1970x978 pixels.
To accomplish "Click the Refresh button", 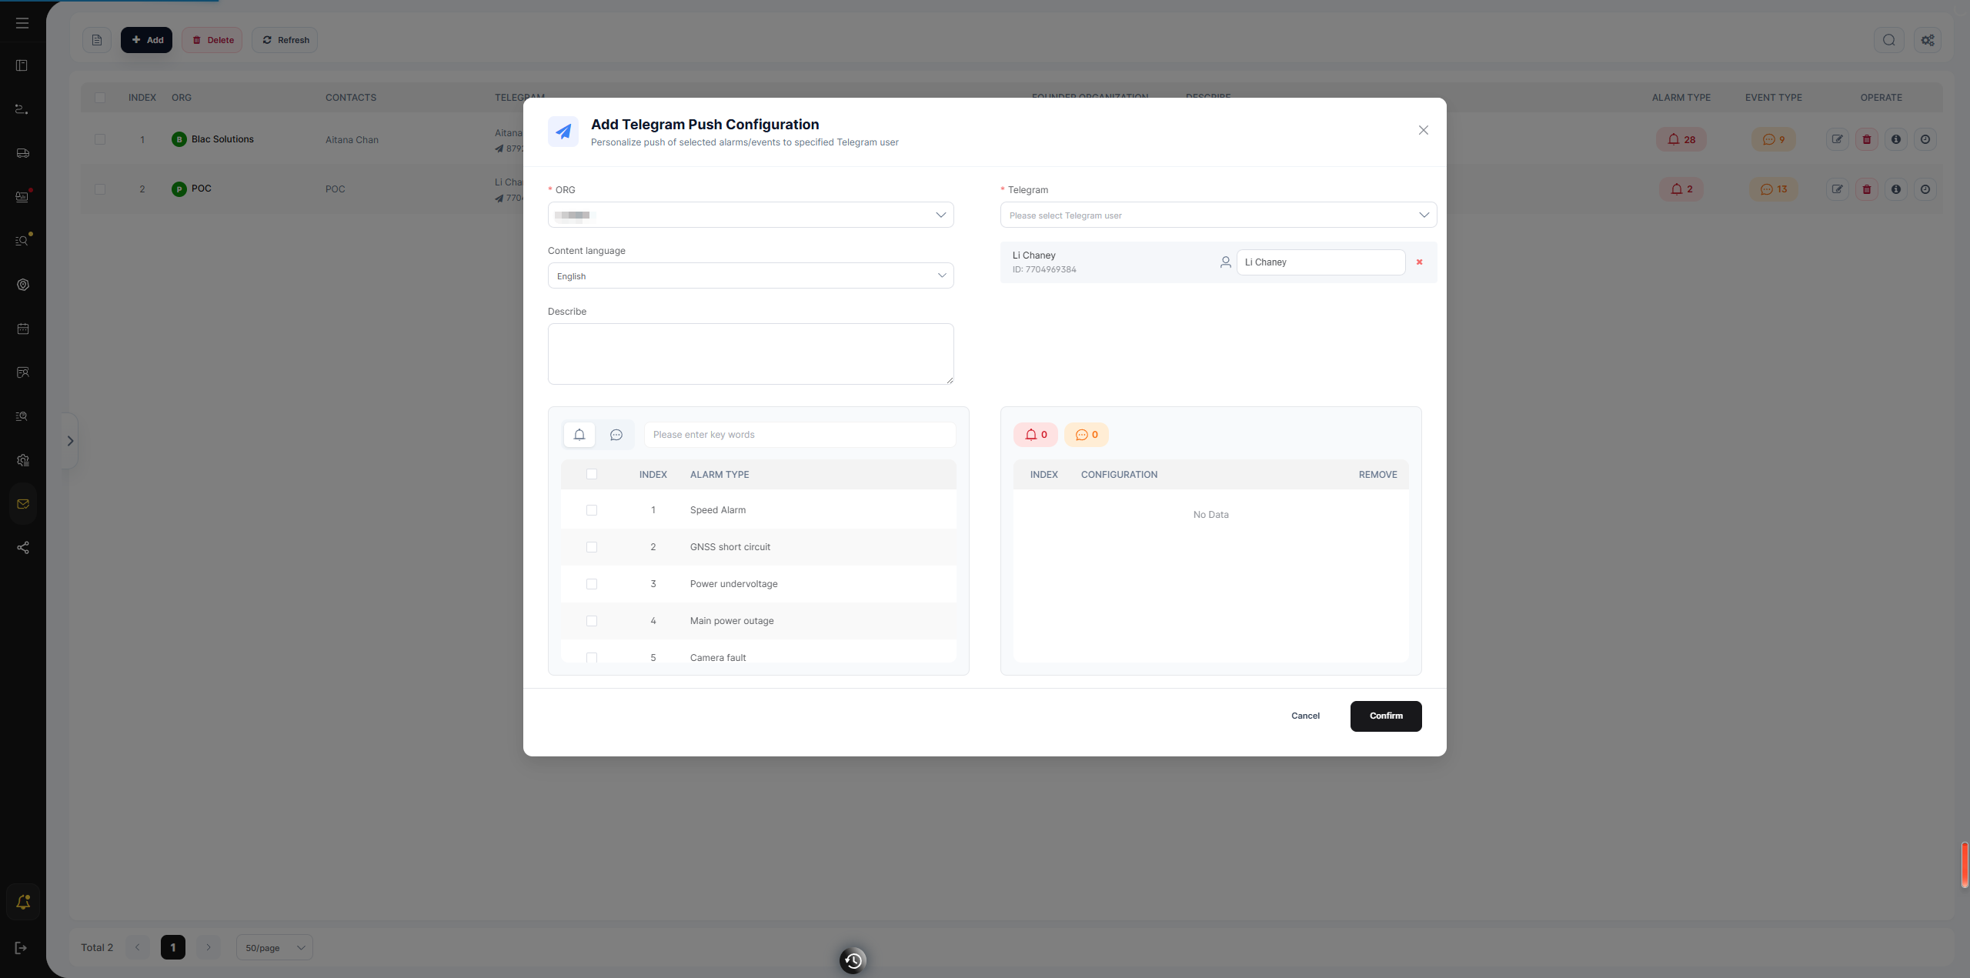I will 285,40.
